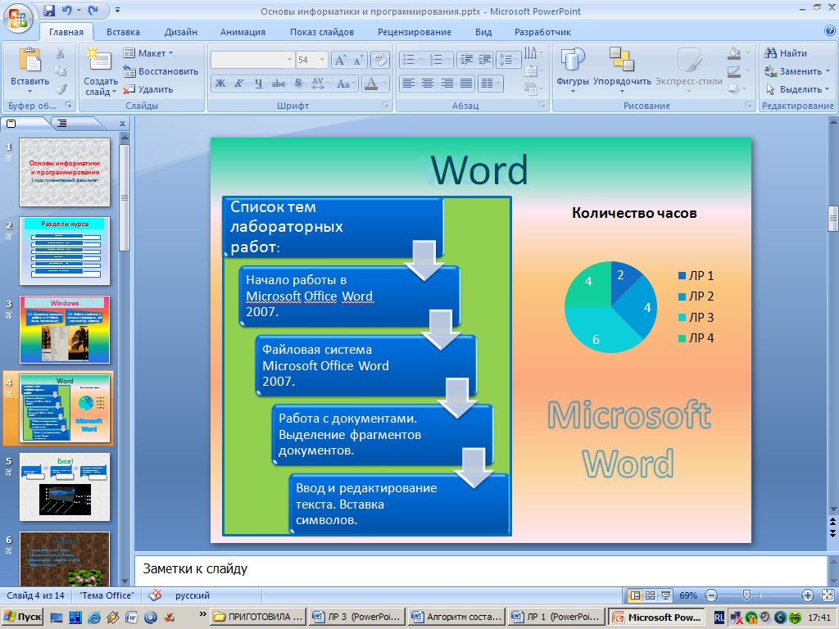Switch to Алгоритм соста... taskbar window

(456, 618)
